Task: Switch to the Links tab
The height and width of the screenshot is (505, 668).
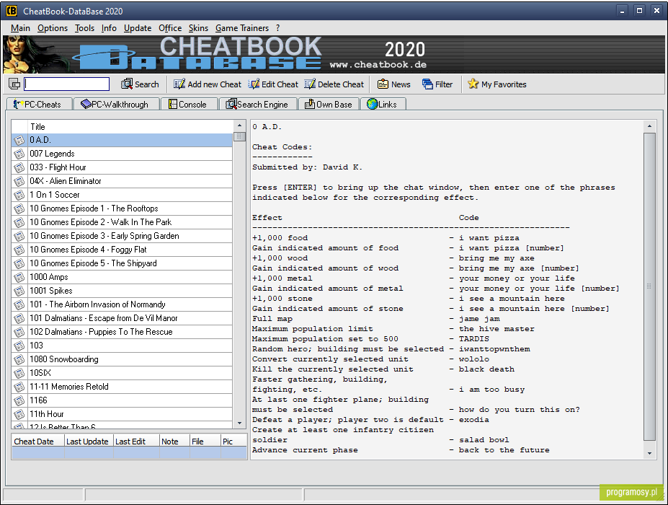Action: [x=383, y=104]
